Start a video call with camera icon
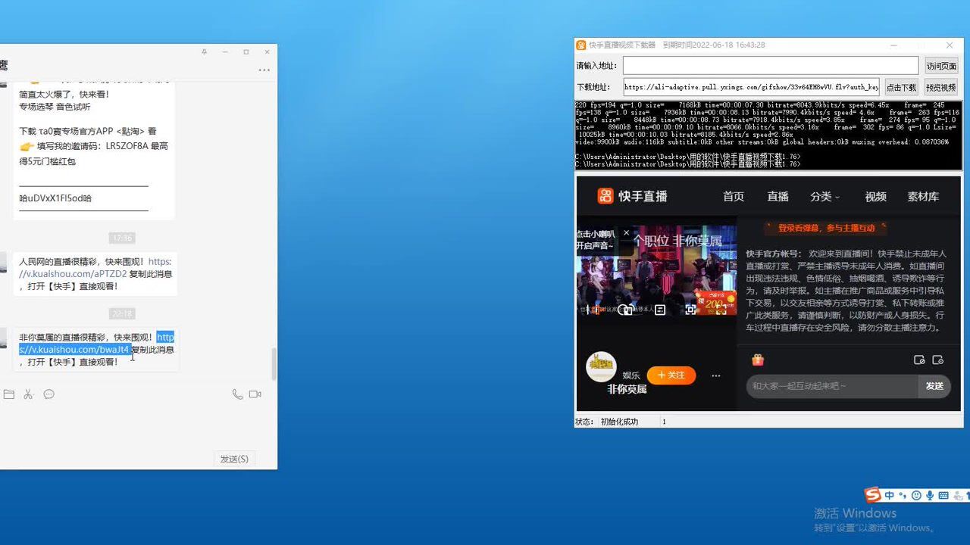 (255, 394)
